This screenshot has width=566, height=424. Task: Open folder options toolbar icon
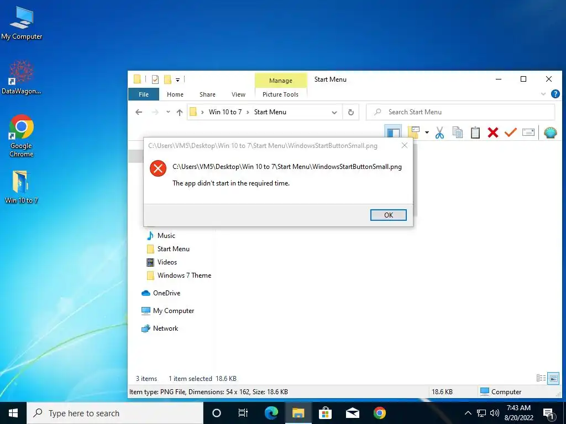coord(413,132)
